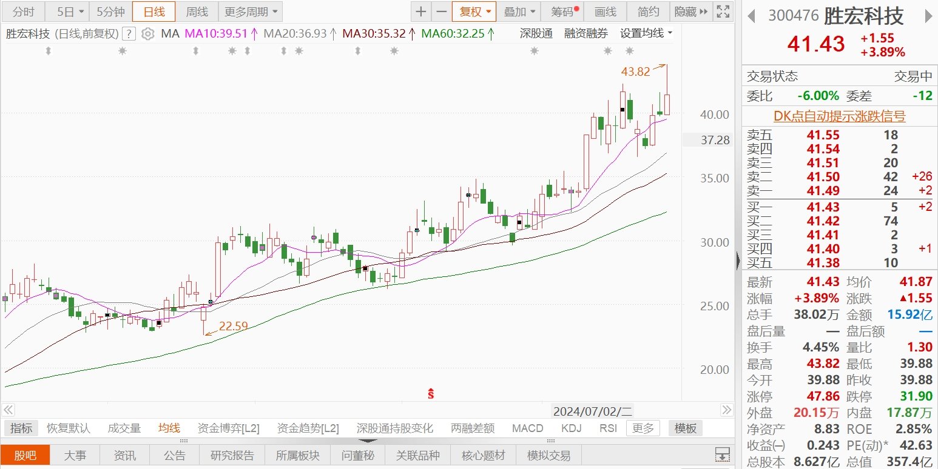Click the gray MA20:36.93 legend
938x469 pixels.
click(x=300, y=33)
